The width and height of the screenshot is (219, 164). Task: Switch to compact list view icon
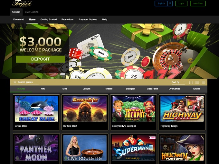(203, 82)
